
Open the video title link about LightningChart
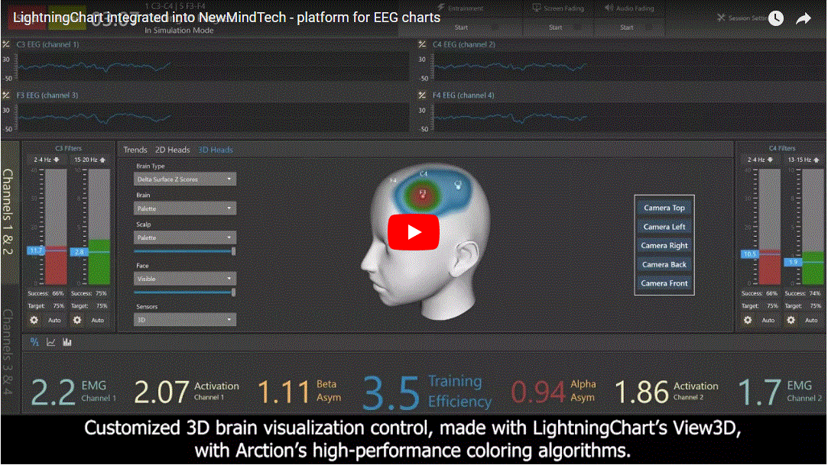click(226, 18)
